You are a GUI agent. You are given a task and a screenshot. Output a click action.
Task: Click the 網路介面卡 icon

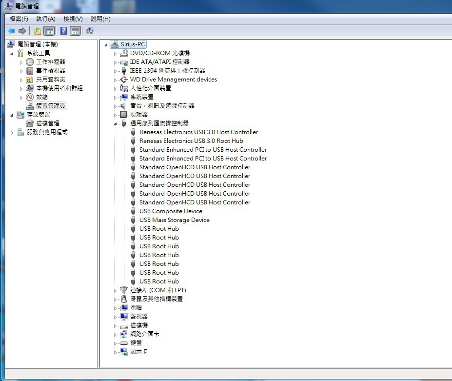click(x=124, y=334)
